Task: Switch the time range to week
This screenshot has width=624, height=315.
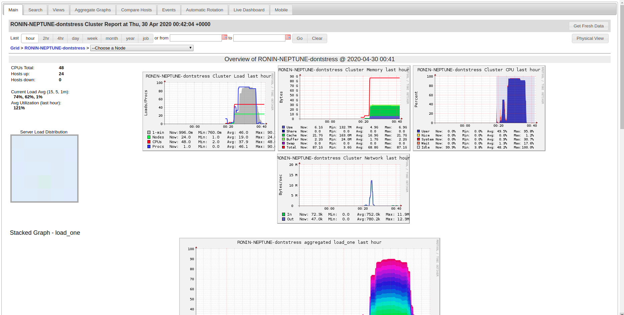Action: 92,38
